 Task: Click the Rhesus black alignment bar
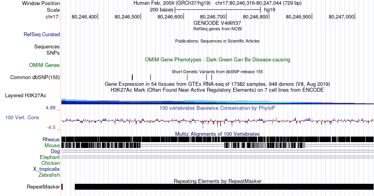[x=217, y=139]
